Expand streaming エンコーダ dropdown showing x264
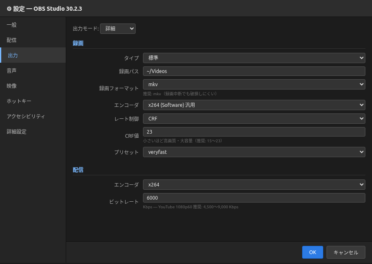Image resolution: width=372 pixels, height=264 pixels. tap(254, 184)
